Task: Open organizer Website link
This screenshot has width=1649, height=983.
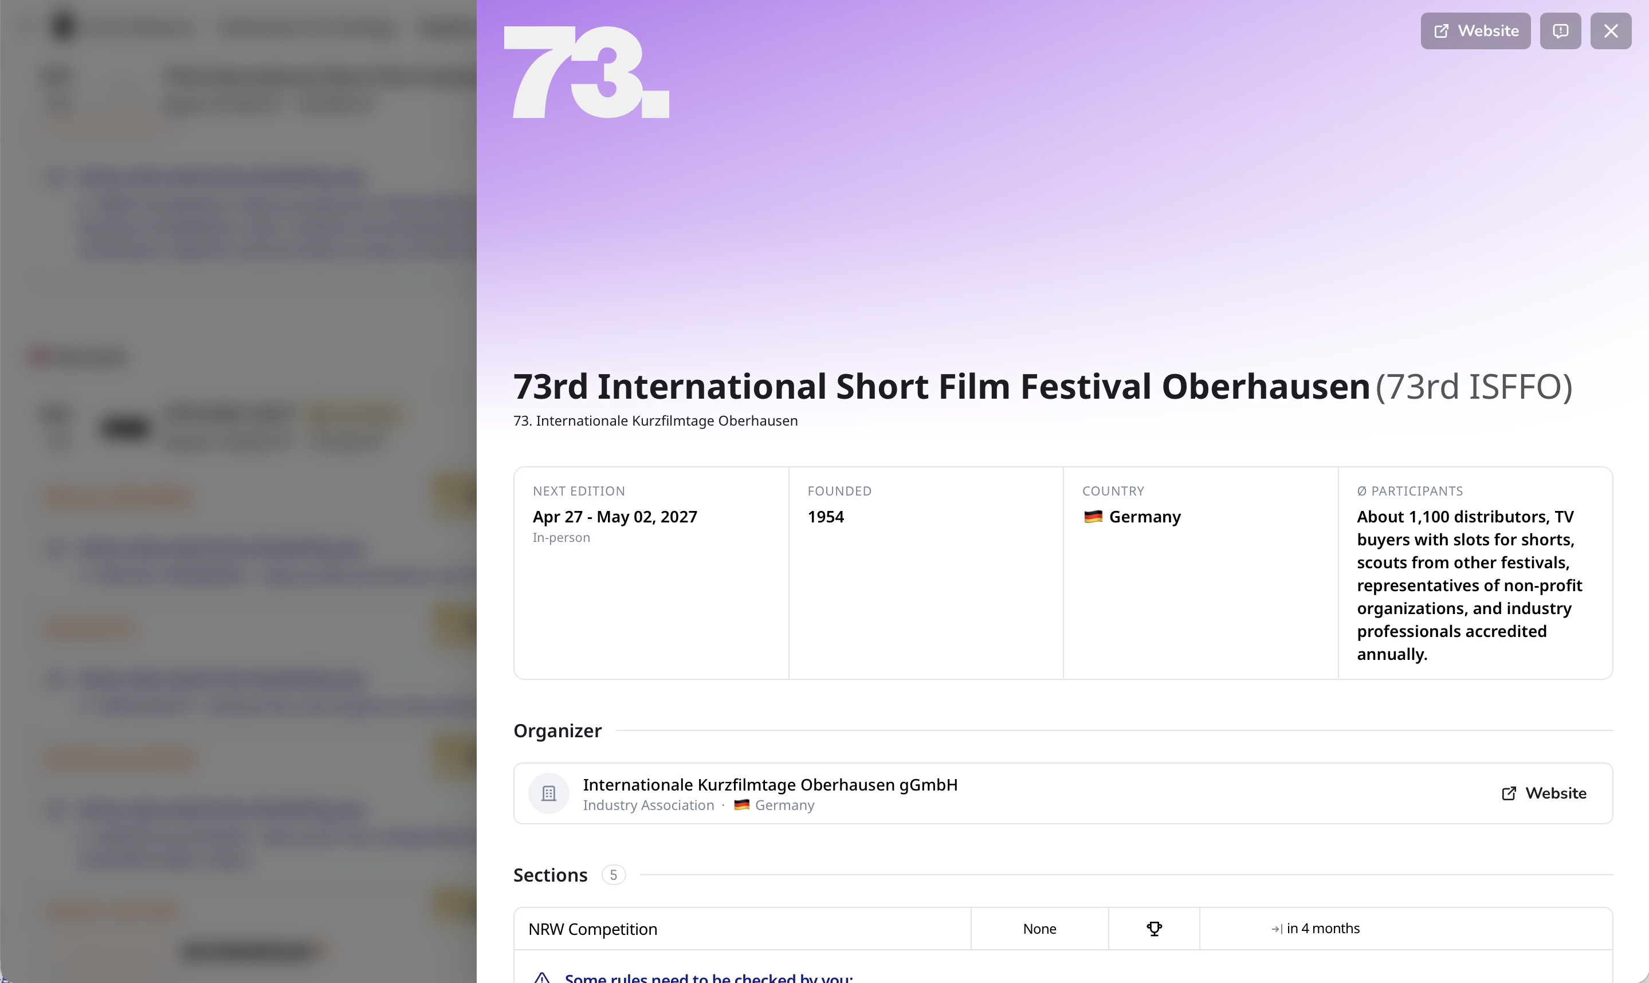Action: point(1544,793)
